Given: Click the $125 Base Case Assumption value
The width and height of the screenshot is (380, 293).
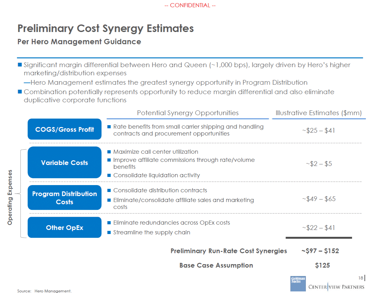Looking at the screenshot, I should tap(323, 265).
